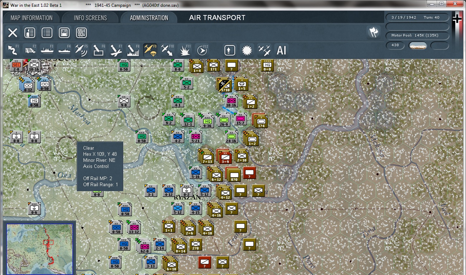Select the grey 9-0 unit counter
Screen dimensions: 466x275
124,101
